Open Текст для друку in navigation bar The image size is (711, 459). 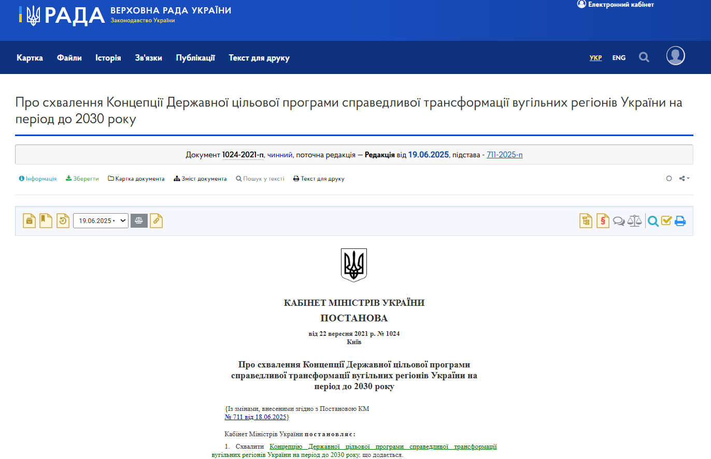coord(259,58)
